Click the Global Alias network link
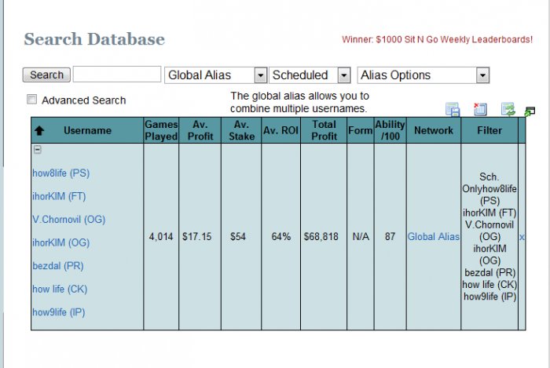The width and height of the screenshot is (550, 368). point(433,236)
